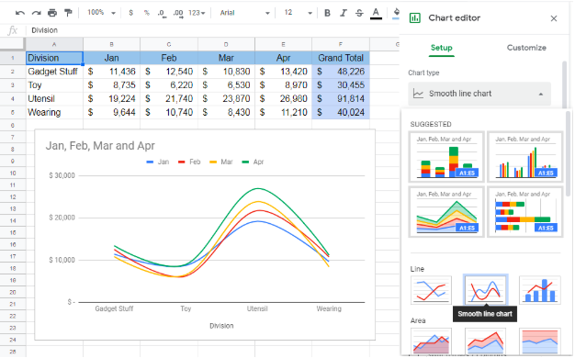Open zoom level 100% dropdown
The height and width of the screenshot is (358, 575).
tap(101, 13)
